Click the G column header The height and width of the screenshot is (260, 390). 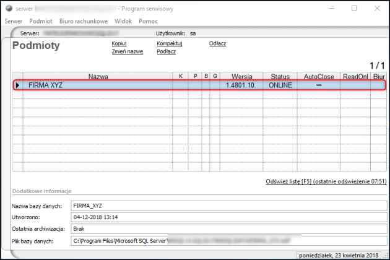(x=215, y=76)
